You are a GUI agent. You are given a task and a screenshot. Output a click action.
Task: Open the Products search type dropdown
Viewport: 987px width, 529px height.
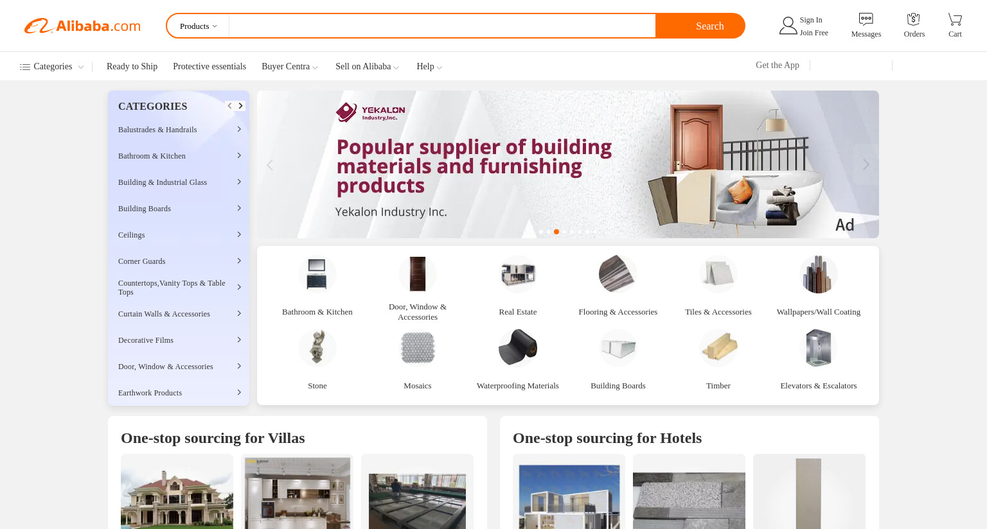[198, 26]
